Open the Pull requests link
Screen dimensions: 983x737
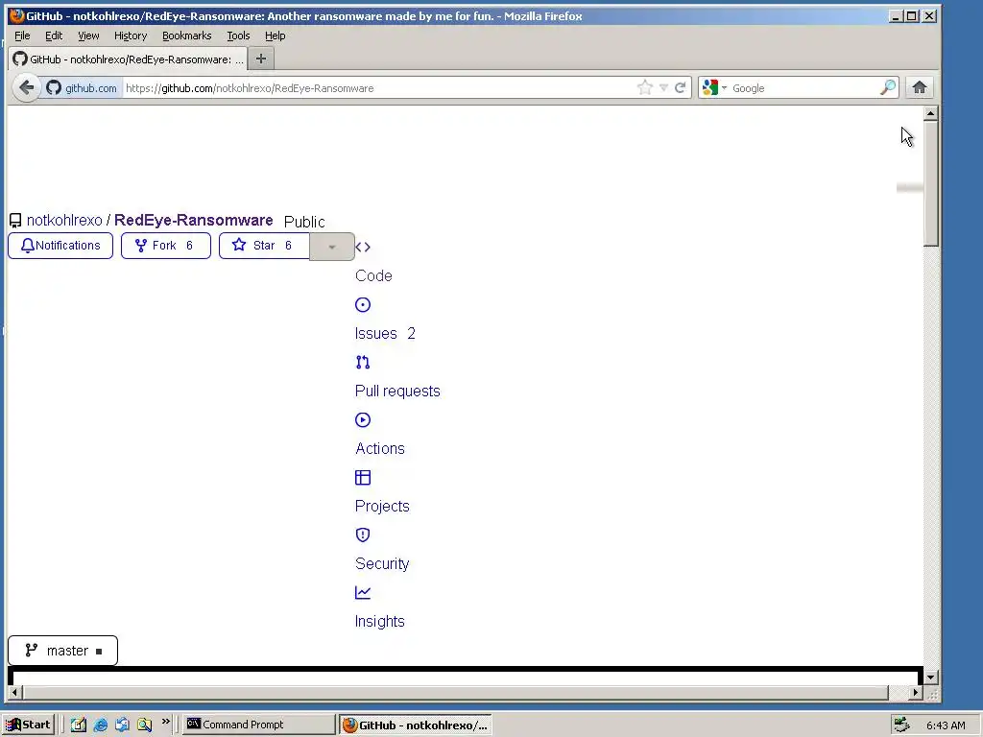[397, 392]
